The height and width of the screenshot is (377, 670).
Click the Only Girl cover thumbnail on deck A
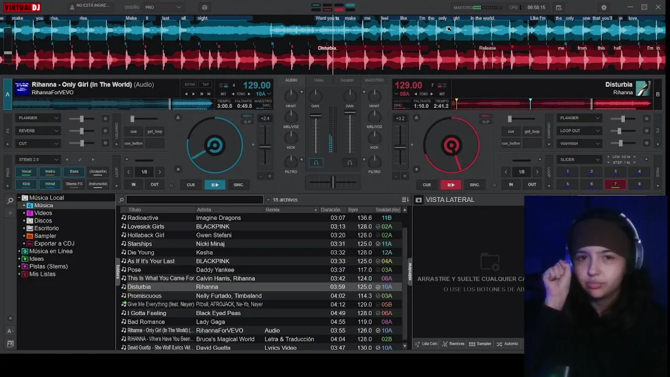click(21, 88)
